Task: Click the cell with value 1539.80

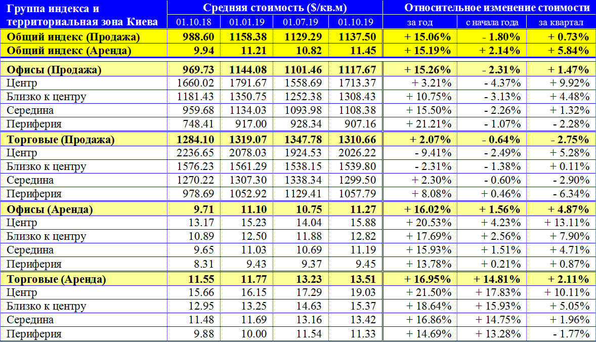Action: 357,166
